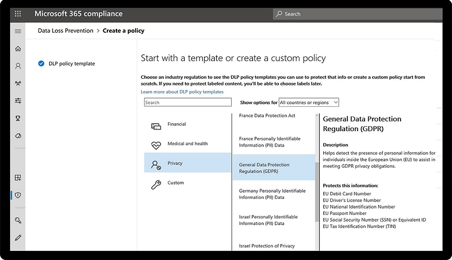452x260 pixels.
Task: Open the app launcher waffle icon
Action: [18, 14]
